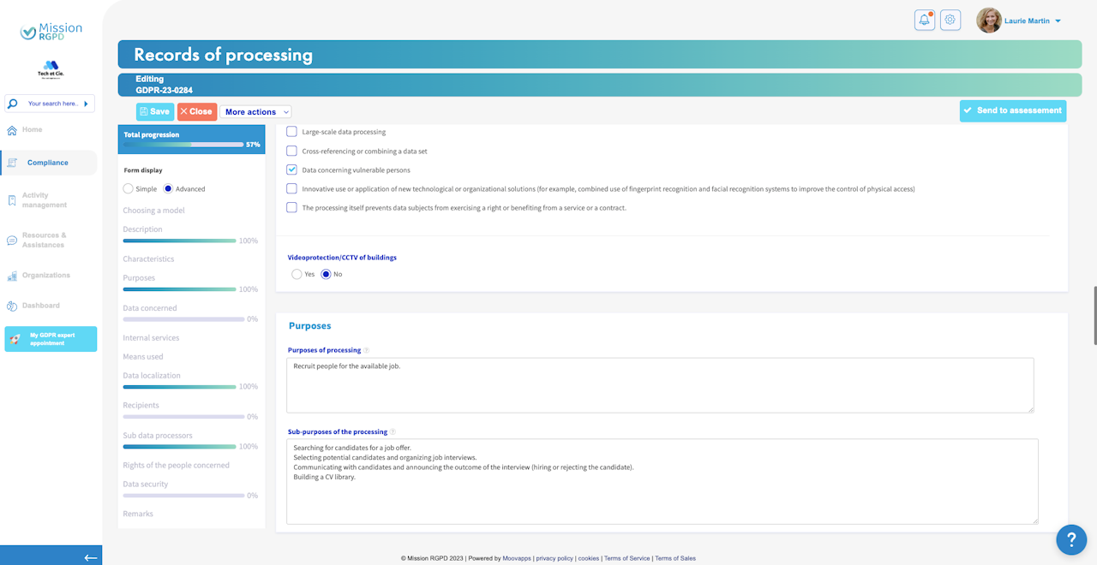Image resolution: width=1097 pixels, height=565 pixels.
Task: Click the Home icon in sidebar
Action: 12,130
